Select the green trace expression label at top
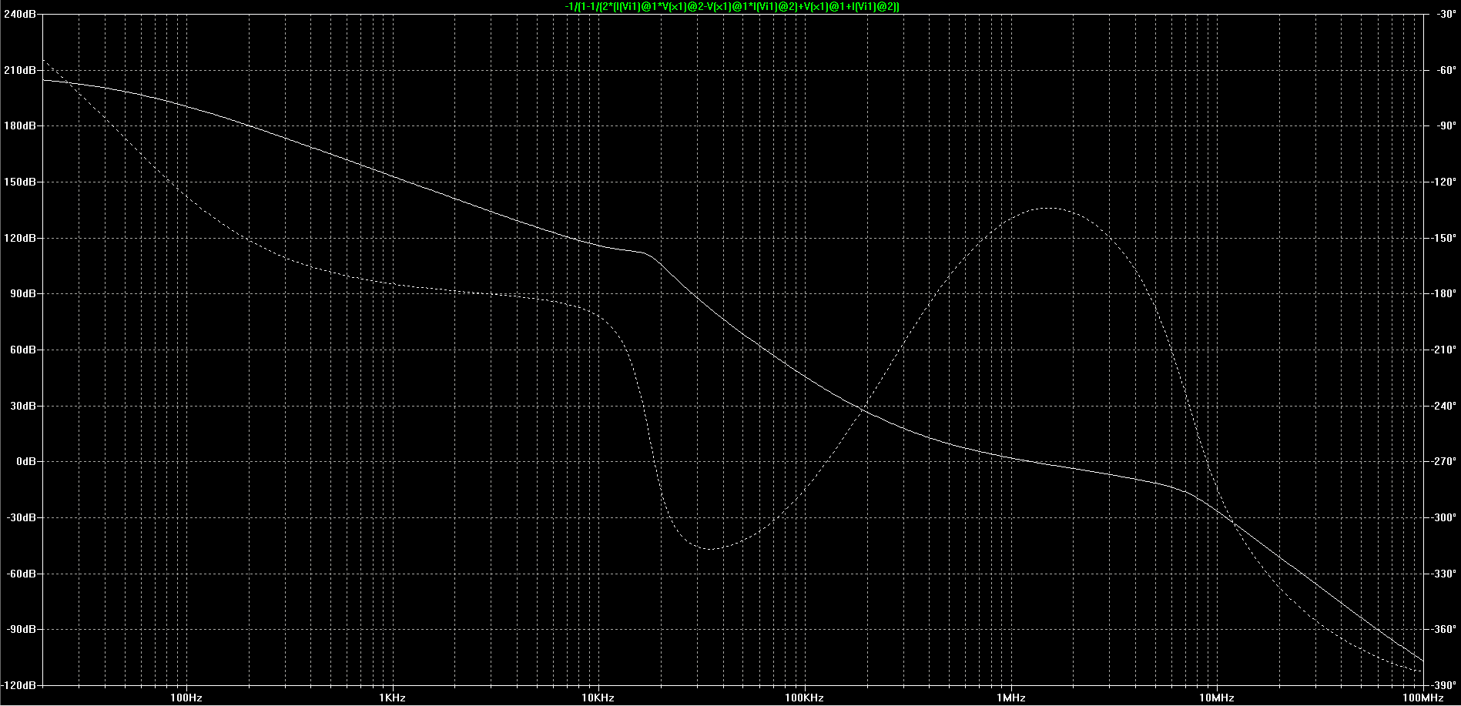 pos(732,6)
